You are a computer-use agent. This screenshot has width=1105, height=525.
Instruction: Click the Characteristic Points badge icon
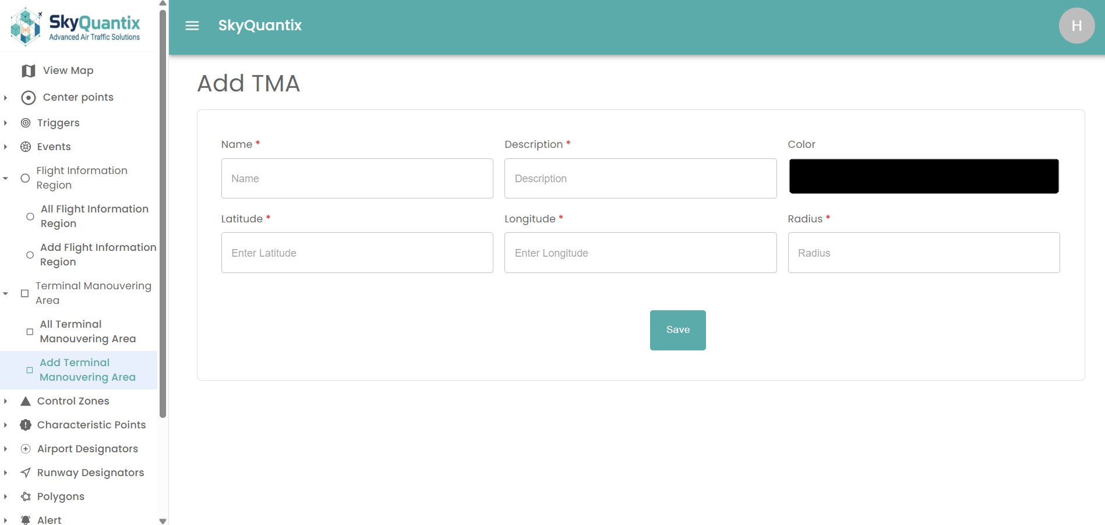[x=26, y=425]
